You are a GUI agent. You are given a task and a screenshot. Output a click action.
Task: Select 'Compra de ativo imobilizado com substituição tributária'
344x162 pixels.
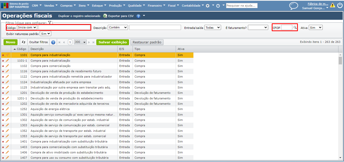point(97,152)
